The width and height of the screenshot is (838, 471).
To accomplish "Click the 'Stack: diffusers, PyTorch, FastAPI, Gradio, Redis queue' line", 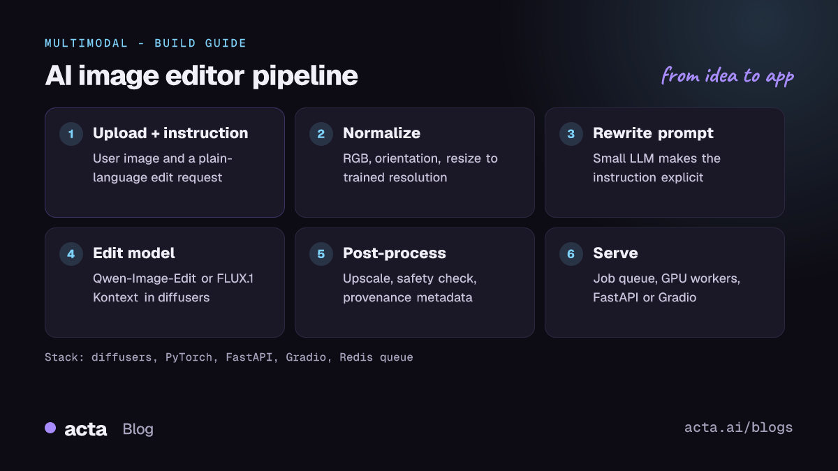I will (x=229, y=357).
